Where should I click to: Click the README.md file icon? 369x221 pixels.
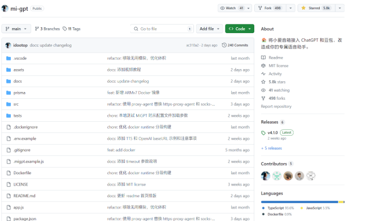pos(9,196)
